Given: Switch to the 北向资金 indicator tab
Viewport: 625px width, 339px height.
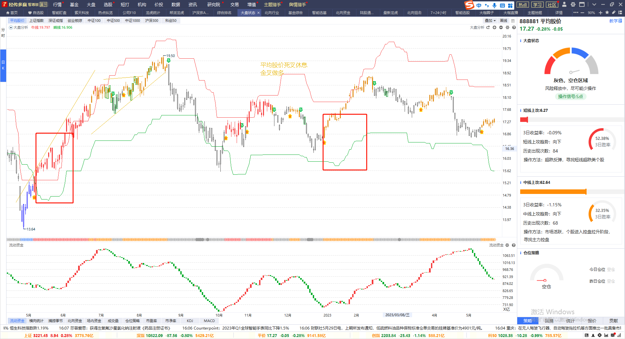Looking at the screenshot, I should point(75,321).
